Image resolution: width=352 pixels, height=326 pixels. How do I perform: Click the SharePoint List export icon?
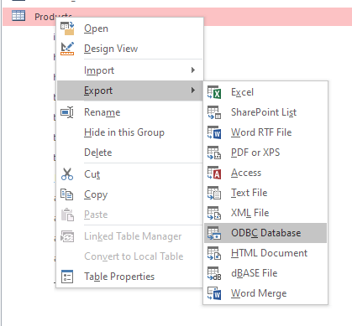214,112
